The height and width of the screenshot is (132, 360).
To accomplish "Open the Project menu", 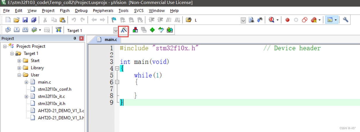I will pyautogui.click(x=48, y=11).
